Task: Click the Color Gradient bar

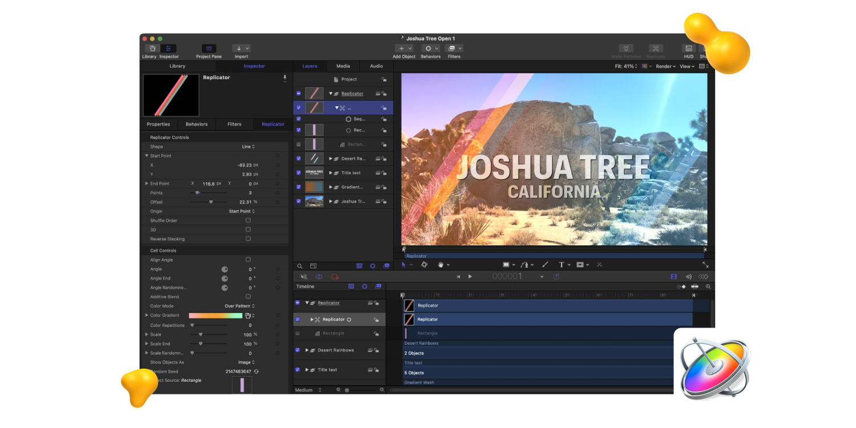Action: click(x=216, y=316)
